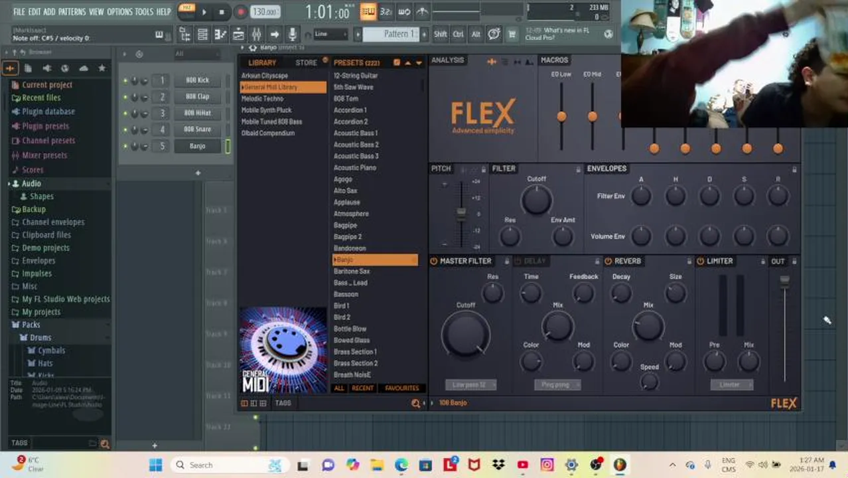Select the browser cloud icon

coord(83,68)
